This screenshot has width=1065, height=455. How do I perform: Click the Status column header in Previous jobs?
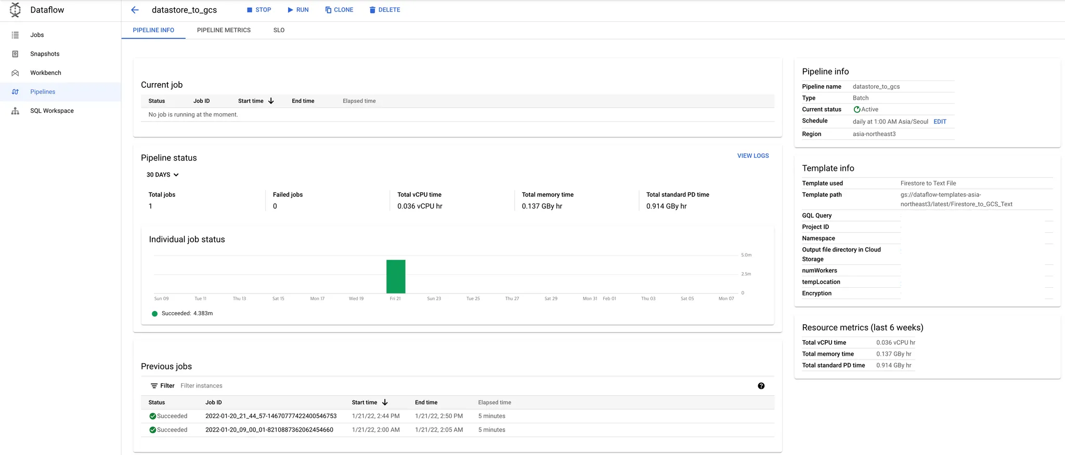157,403
